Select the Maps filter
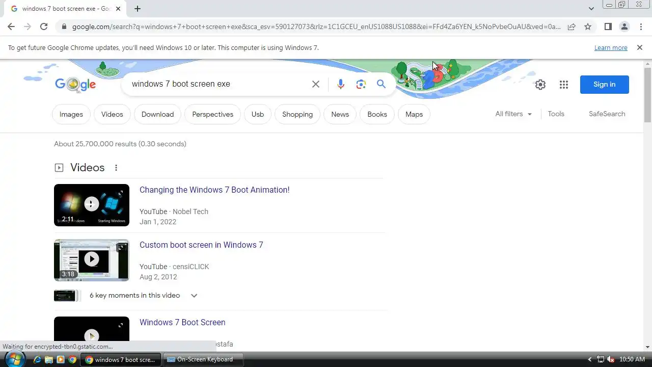652x367 pixels. 414,114
